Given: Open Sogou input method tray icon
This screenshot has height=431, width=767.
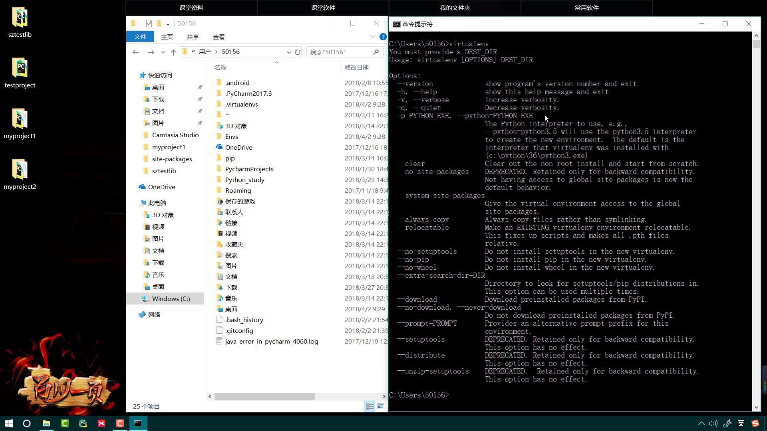Looking at the screenshot, I should pos(755,423).
